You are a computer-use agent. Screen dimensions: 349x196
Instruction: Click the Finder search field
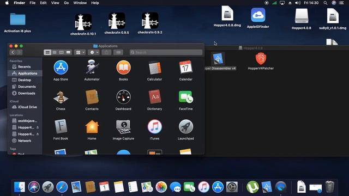pos(166,52)
